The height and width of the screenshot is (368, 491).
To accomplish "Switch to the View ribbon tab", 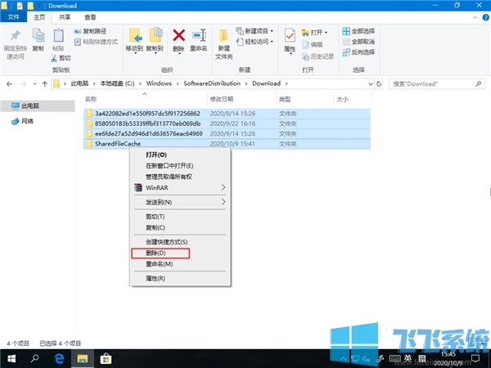I will pyautogui.click(x=90, y=17).
